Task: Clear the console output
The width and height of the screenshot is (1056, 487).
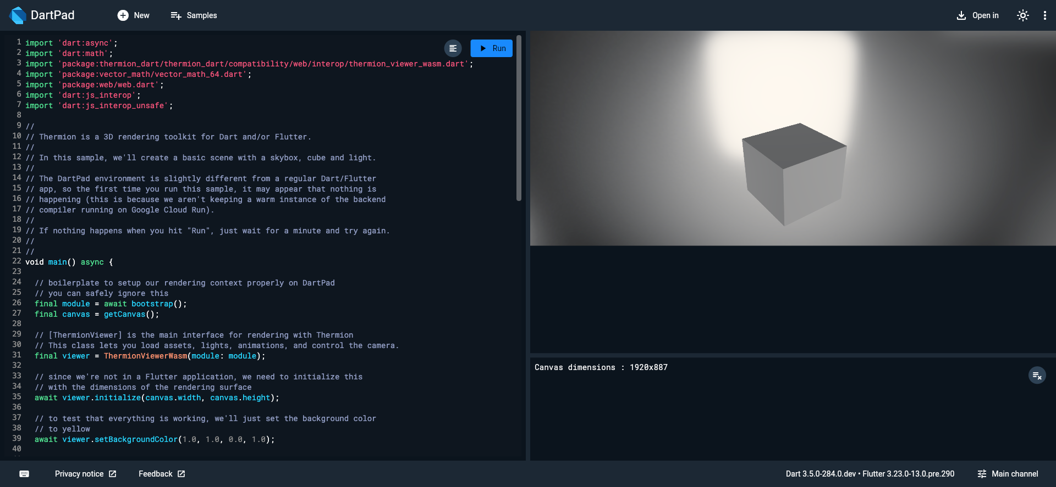Action: (1037, 376)
